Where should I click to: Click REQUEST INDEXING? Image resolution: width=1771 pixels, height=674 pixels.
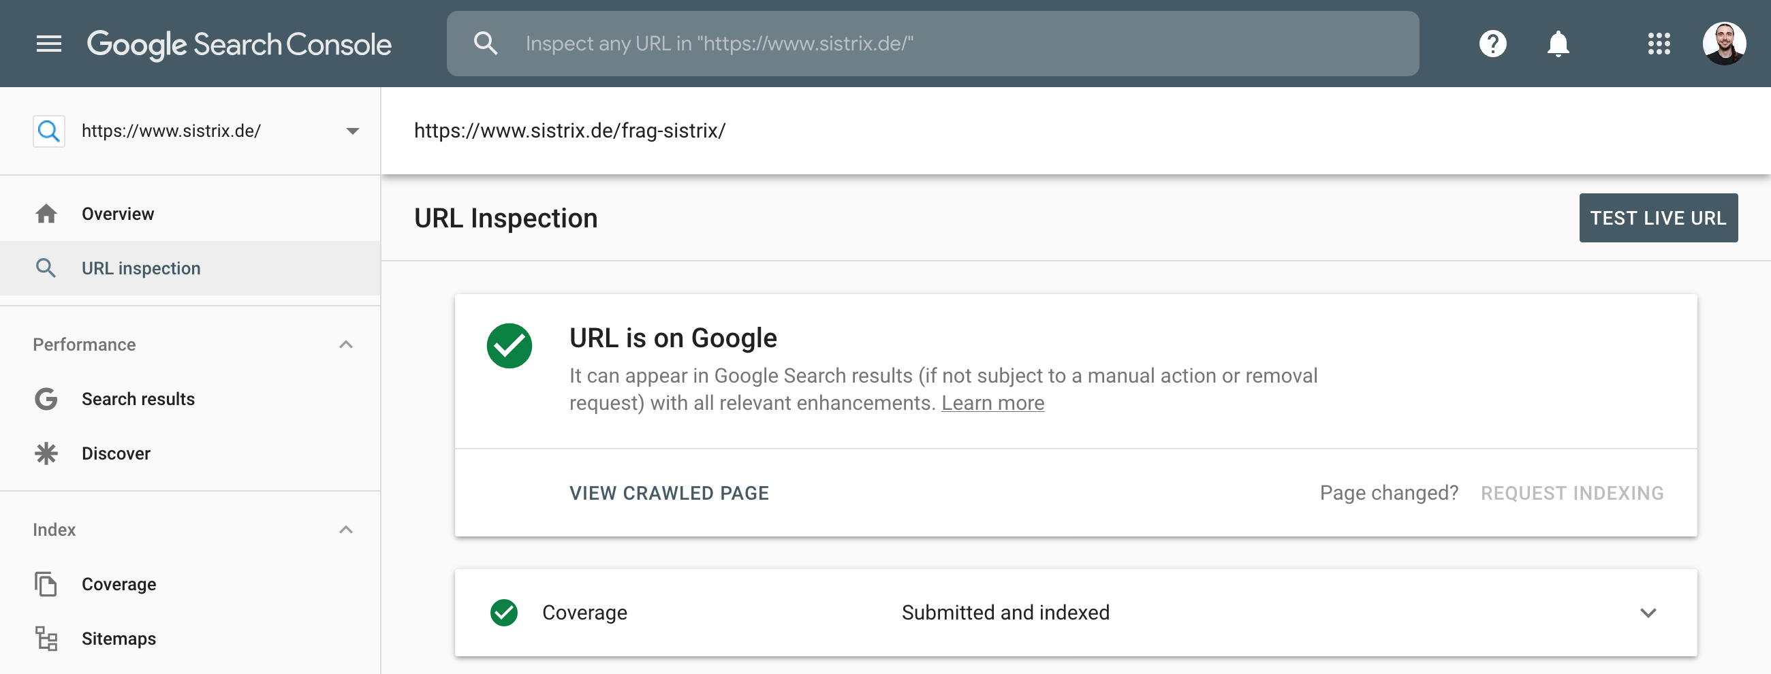pyautogui.click(x=1571, y=494)
